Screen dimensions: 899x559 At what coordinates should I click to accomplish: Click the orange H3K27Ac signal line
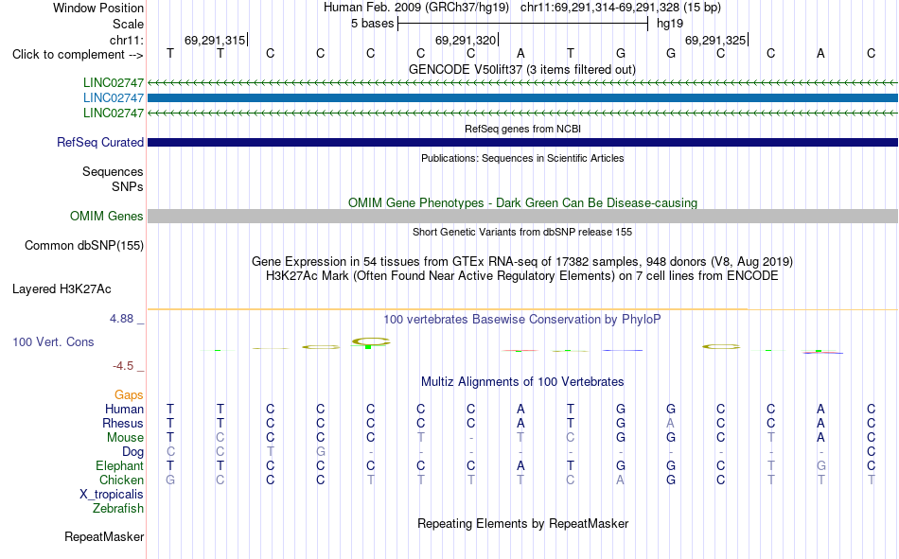522,309
